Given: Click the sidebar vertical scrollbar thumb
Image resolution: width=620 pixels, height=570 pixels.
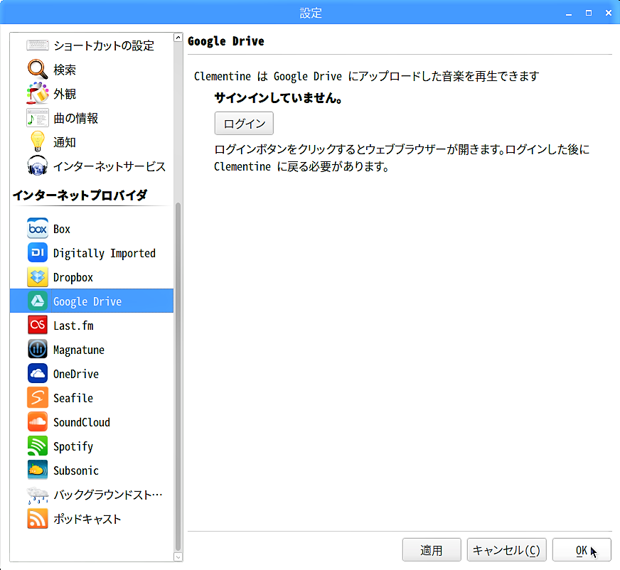Looking at the screenshot, I should coord(178,376).
